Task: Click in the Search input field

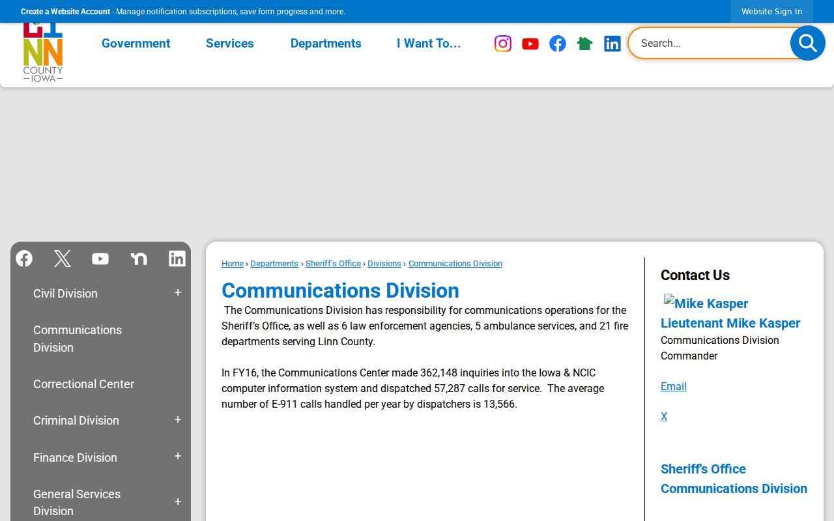Action: coord(710,43)
